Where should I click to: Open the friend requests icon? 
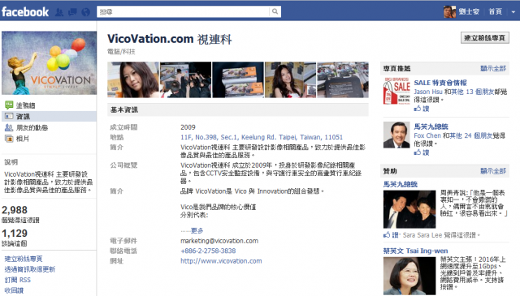[59, 12]
